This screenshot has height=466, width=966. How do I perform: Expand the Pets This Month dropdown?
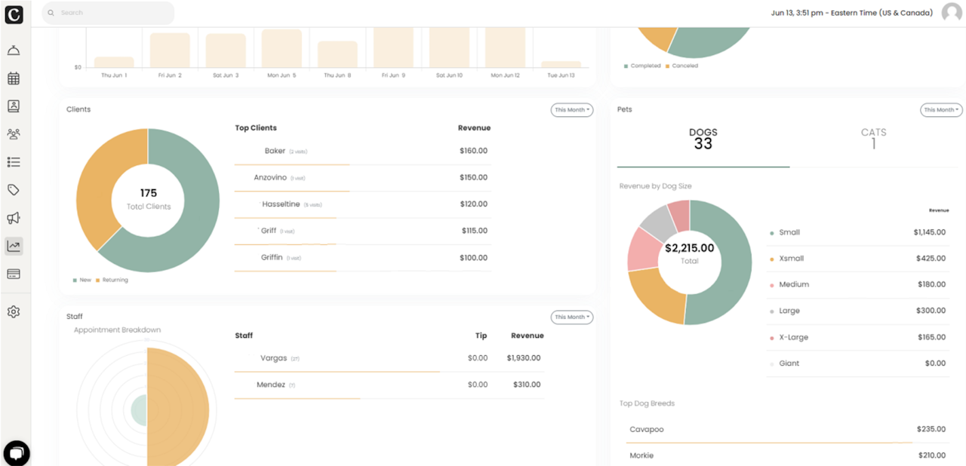click(x=942, y=110)
